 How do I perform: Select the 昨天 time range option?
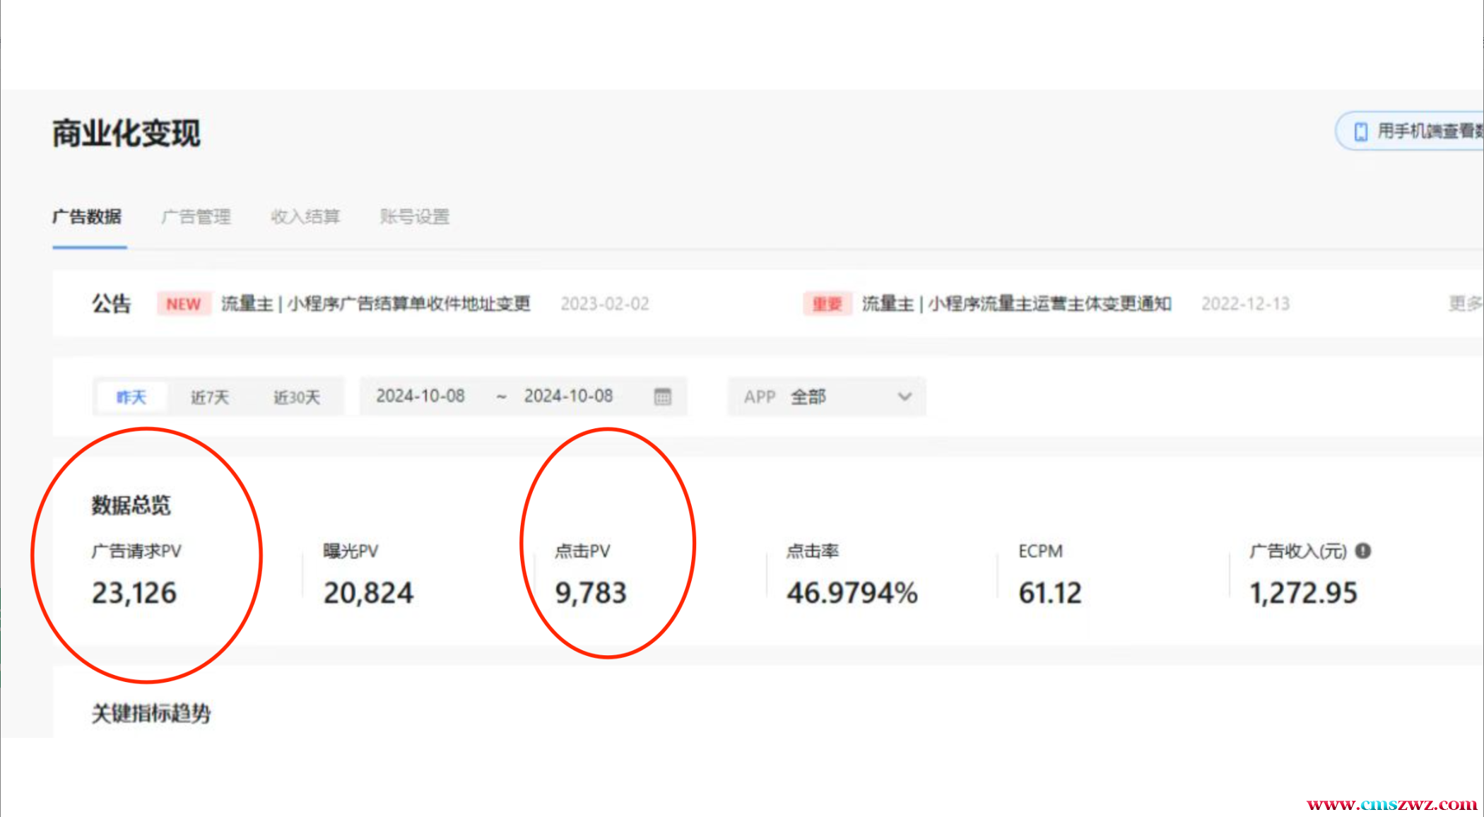pos(131,396)
